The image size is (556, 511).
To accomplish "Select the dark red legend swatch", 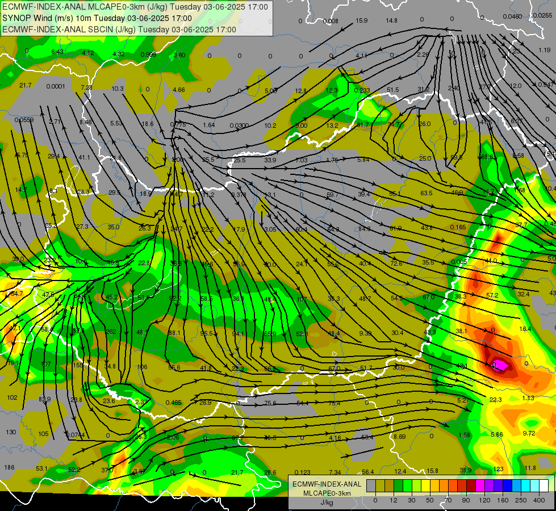I will click(x=471, y=486).
